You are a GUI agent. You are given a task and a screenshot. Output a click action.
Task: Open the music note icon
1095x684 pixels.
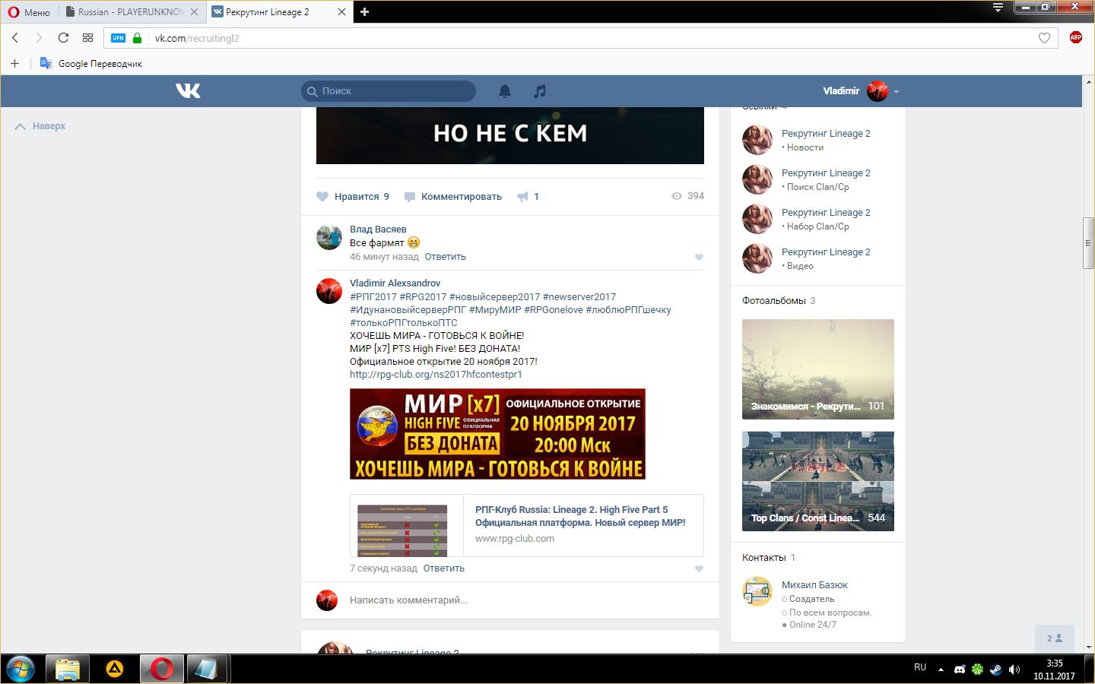(539, 91)
